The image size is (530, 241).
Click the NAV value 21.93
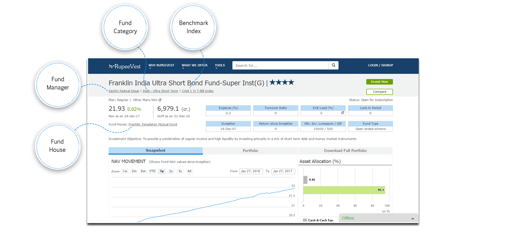(x=117, y=108)
